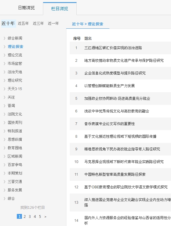Open the 教育园地 column
Image resolution: width=171 pixels, height=226 pixels.
tap(15, 148)
